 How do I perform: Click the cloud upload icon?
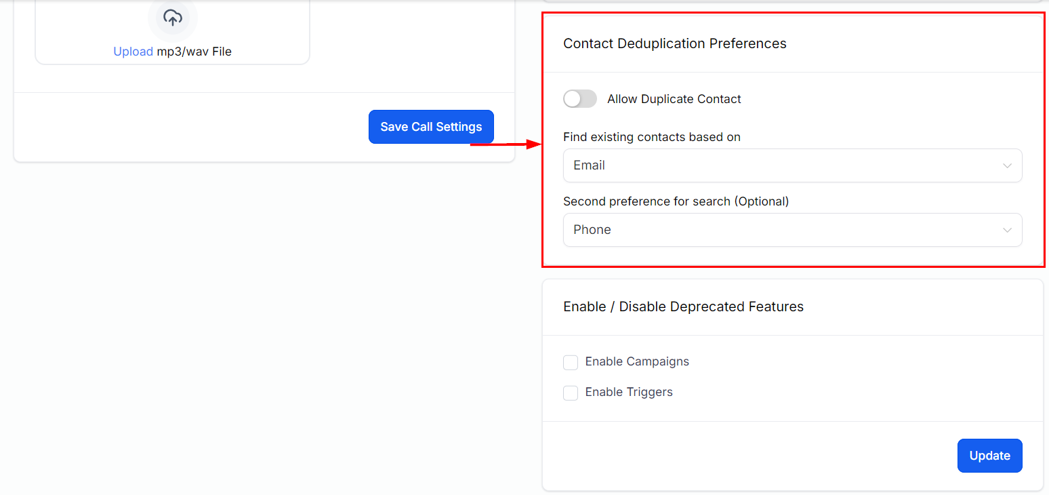tap(173, 18)
